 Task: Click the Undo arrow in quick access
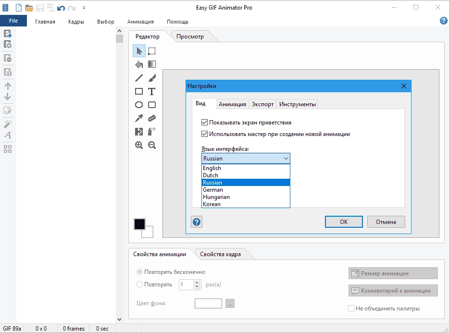click(61, 8)
